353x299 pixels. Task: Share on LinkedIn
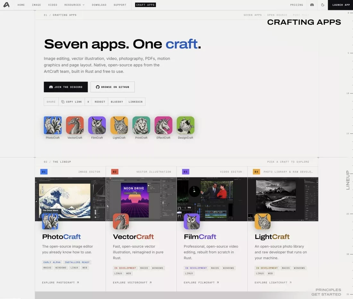tap(135, 102)
